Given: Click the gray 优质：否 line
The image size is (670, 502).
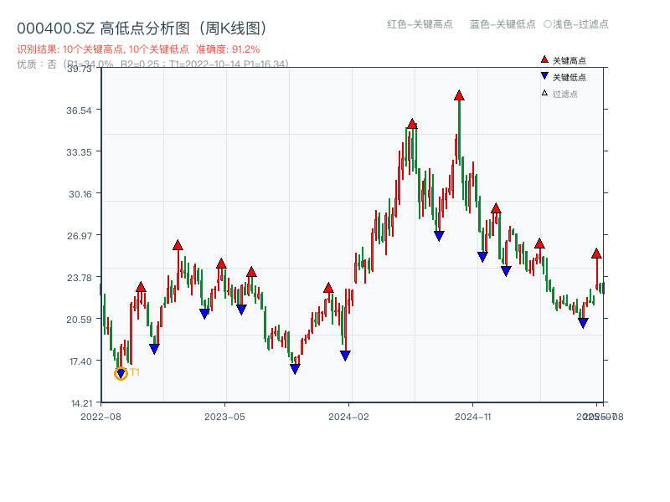Looking at the screenshot, I should pyautogui.click(x=152, y=64).
